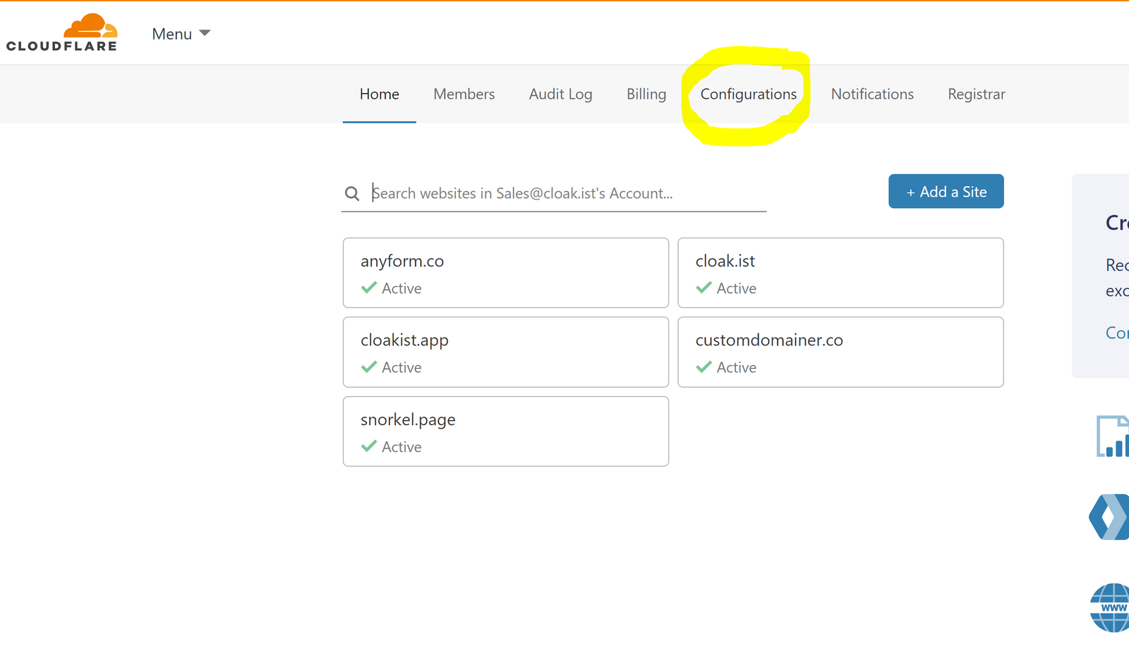Open the Menu dropdown

coord(181,34)
